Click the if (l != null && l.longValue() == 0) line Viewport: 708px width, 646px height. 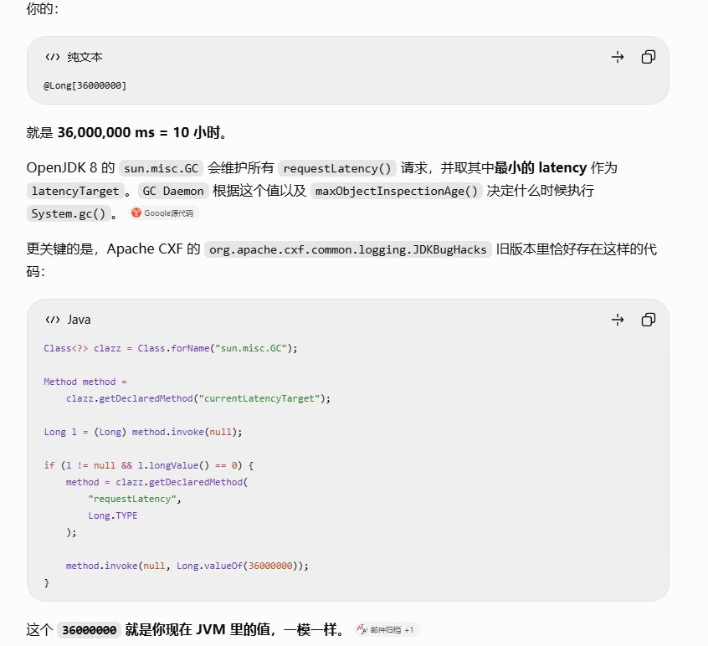click(x=149, y=465)
